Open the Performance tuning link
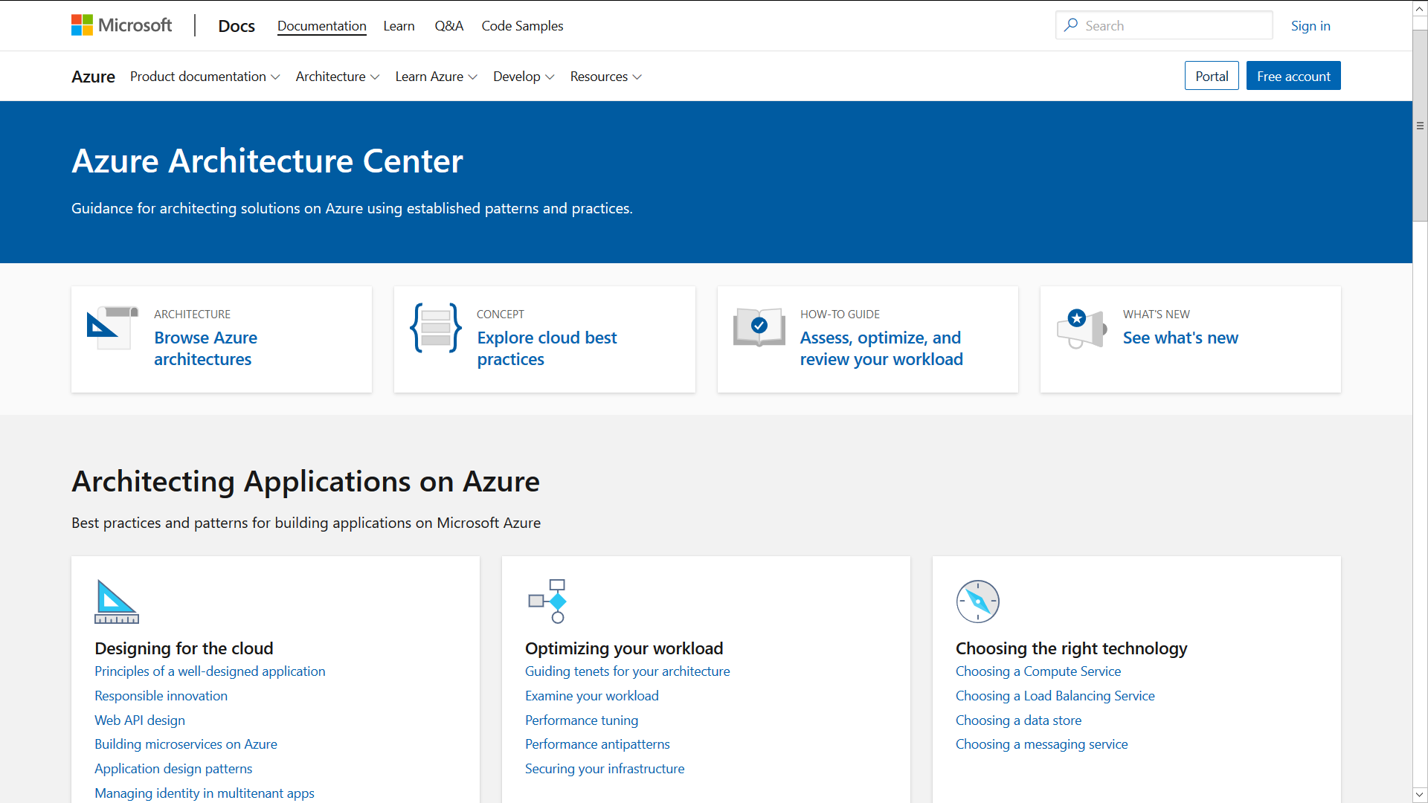Viewport: 1428px width, 803px height. click(x=582, y=720)
